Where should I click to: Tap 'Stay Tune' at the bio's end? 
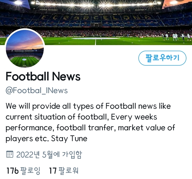click(69, 138)
